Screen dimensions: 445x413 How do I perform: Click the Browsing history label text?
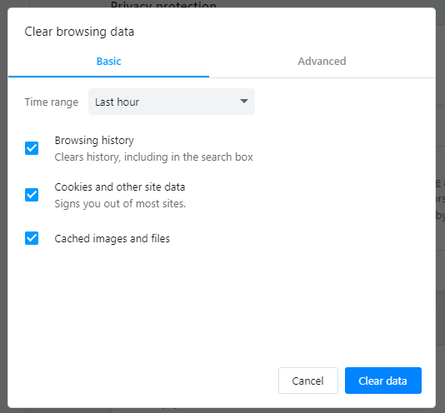[94, 141]
